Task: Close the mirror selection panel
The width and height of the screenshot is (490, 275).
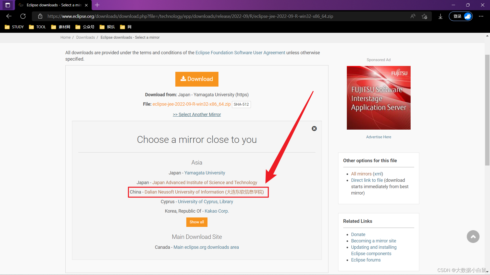Action: click(x=314, y=129)
